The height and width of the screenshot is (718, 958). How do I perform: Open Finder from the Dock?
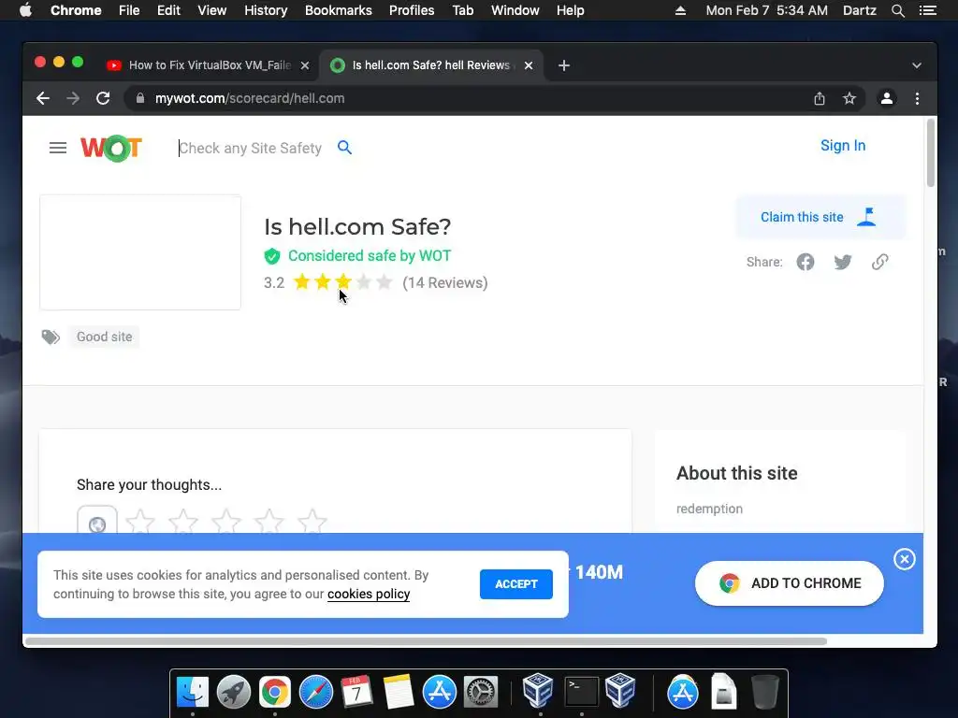click(193, 692)
